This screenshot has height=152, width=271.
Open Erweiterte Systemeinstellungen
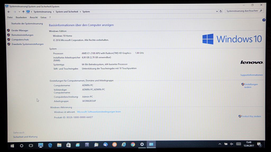tap(28, 44)
